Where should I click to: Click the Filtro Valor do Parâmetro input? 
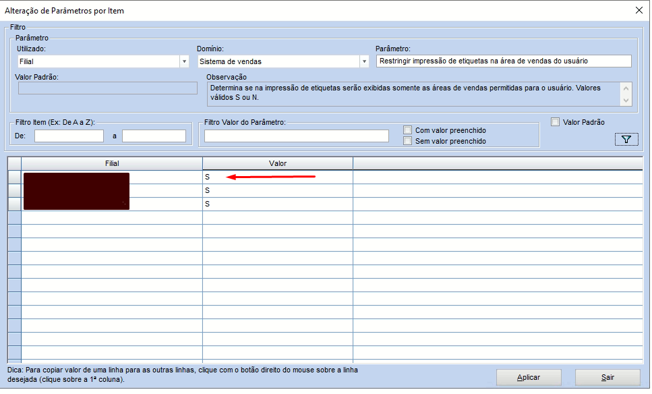(x=297, y=136)
